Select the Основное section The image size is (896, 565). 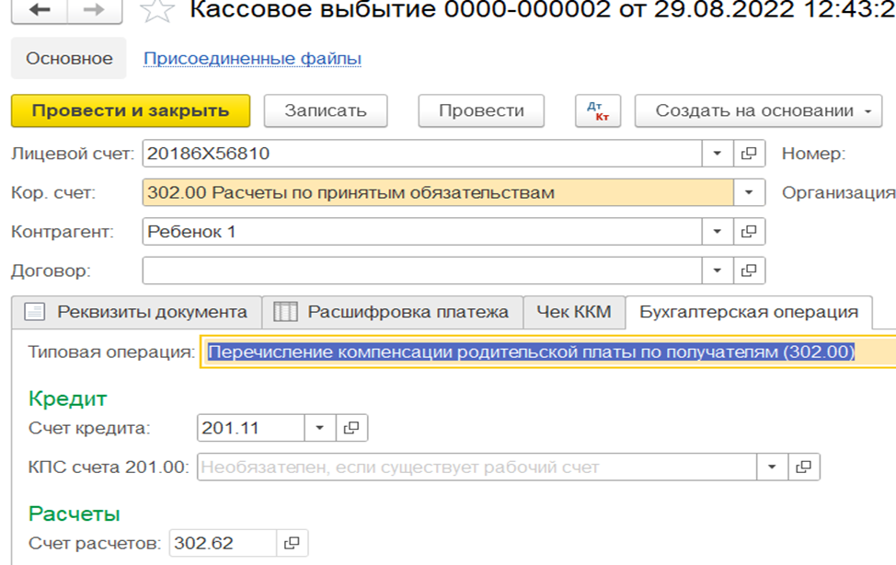point(69,58)
